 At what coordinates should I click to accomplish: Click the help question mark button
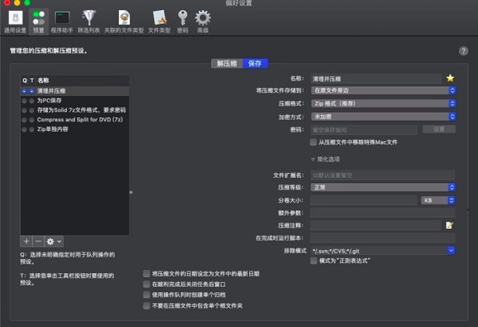click(464, 51)
